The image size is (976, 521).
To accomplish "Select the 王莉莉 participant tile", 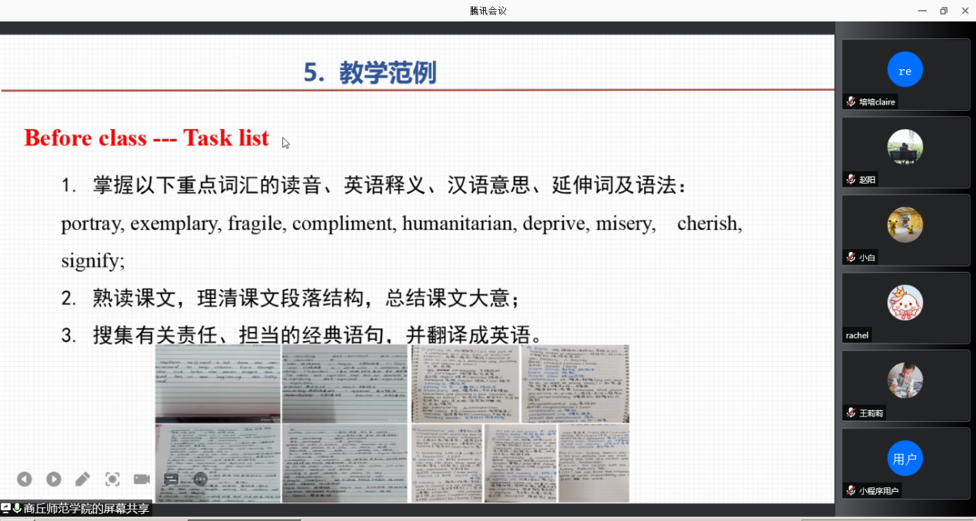I will [x=905, y=386].
